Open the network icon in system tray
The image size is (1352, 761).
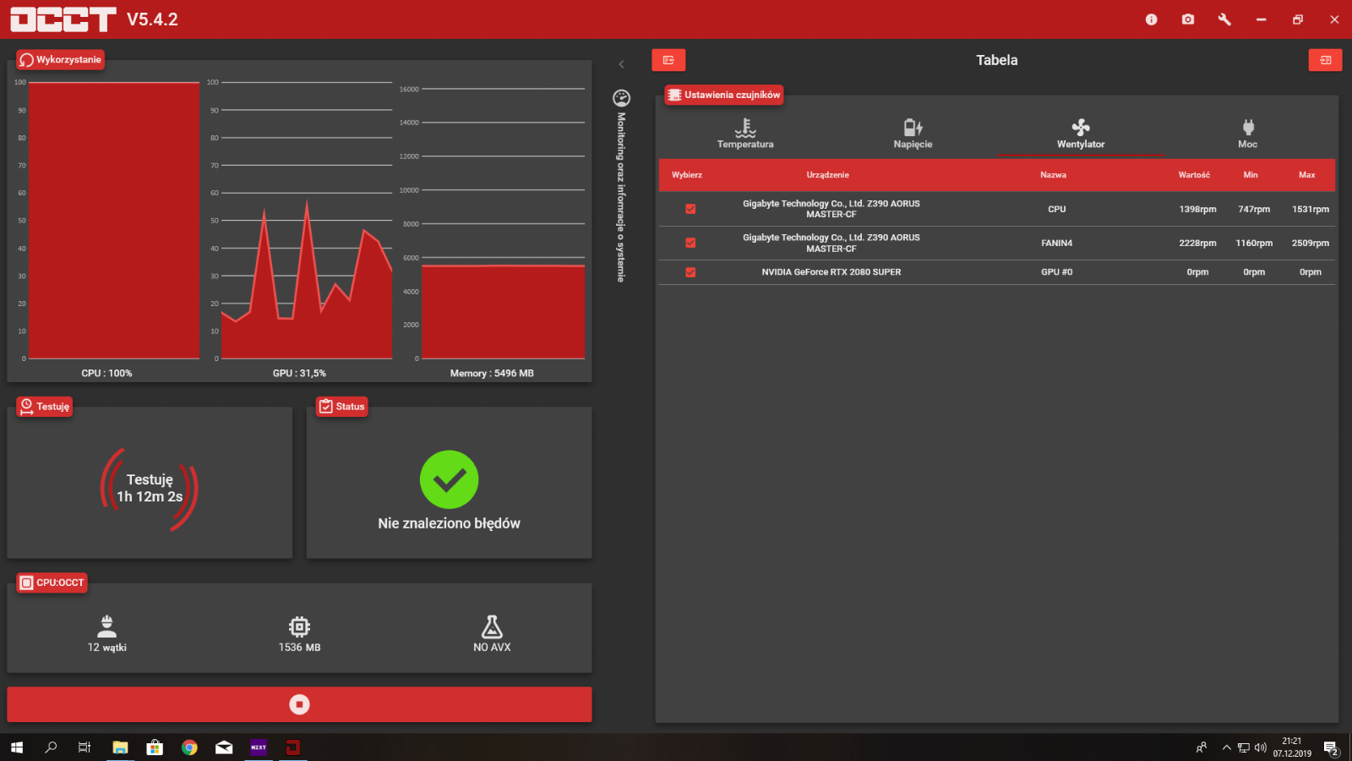point(1244,747)
